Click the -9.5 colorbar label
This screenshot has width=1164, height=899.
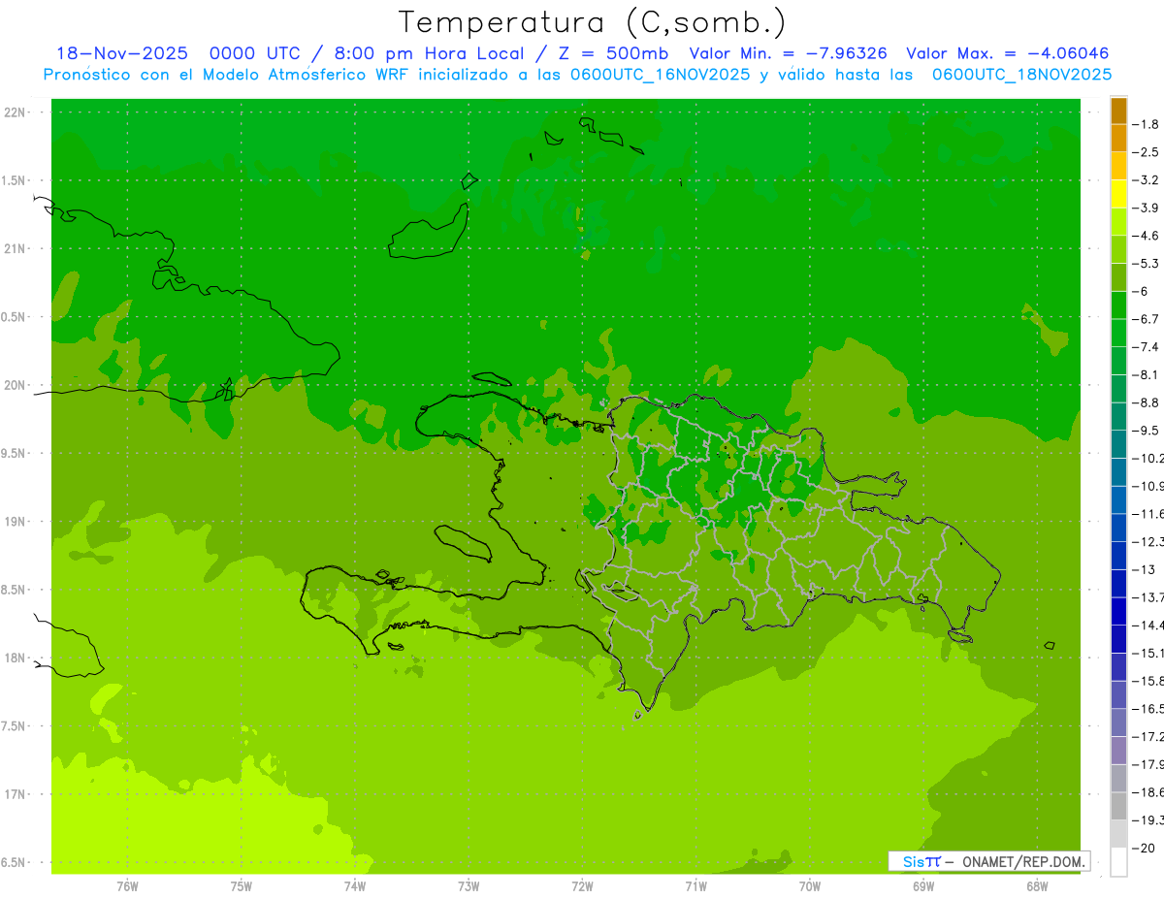pos(1147,431)
